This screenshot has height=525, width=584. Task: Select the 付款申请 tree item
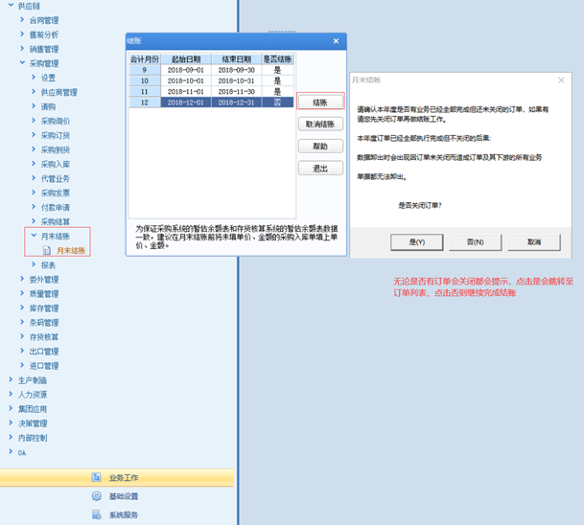coord(55,207)
